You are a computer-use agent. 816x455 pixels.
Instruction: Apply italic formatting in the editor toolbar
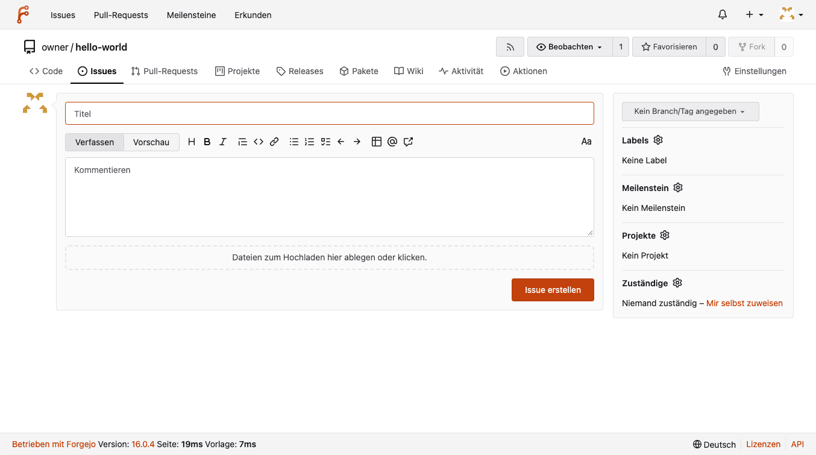coord(223,142)
